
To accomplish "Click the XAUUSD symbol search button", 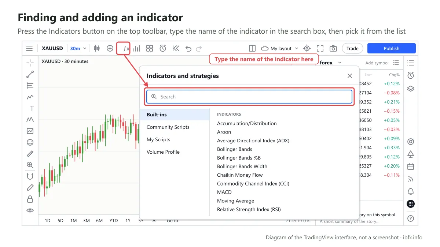I will 52,48.
